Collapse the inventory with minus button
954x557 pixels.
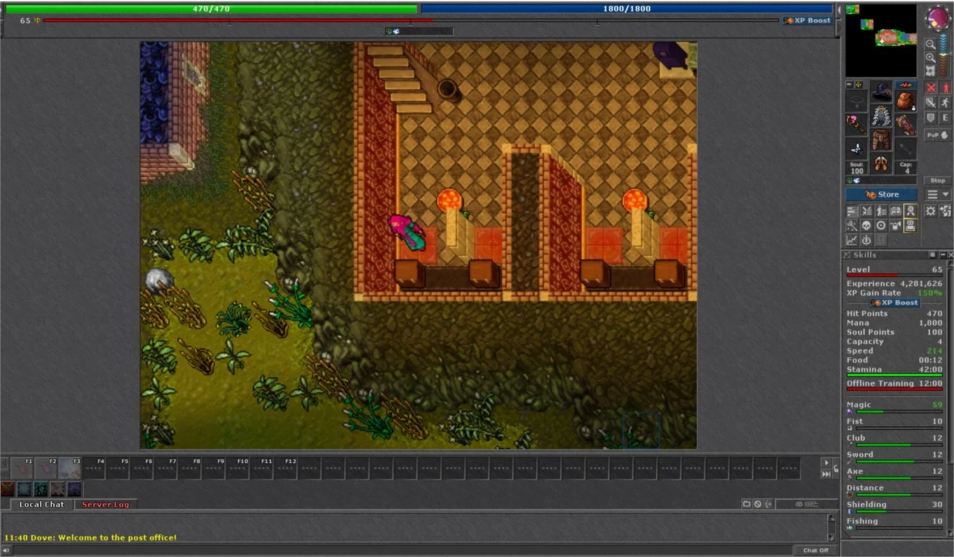[849, 84]
